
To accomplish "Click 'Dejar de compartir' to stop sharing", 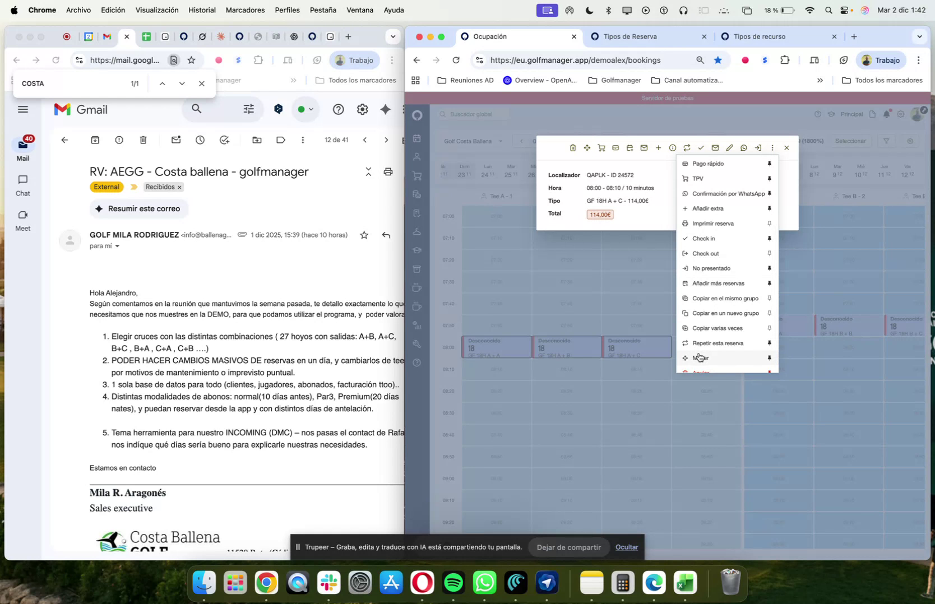I will tap(568, 547).
